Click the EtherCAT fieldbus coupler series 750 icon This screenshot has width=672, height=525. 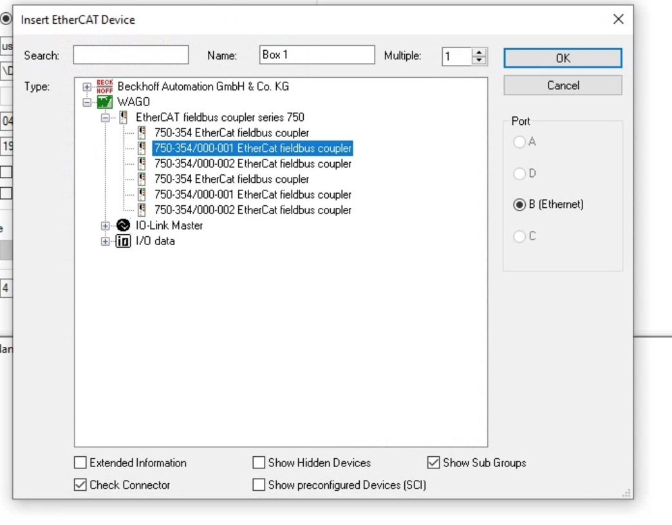[124, 117]
